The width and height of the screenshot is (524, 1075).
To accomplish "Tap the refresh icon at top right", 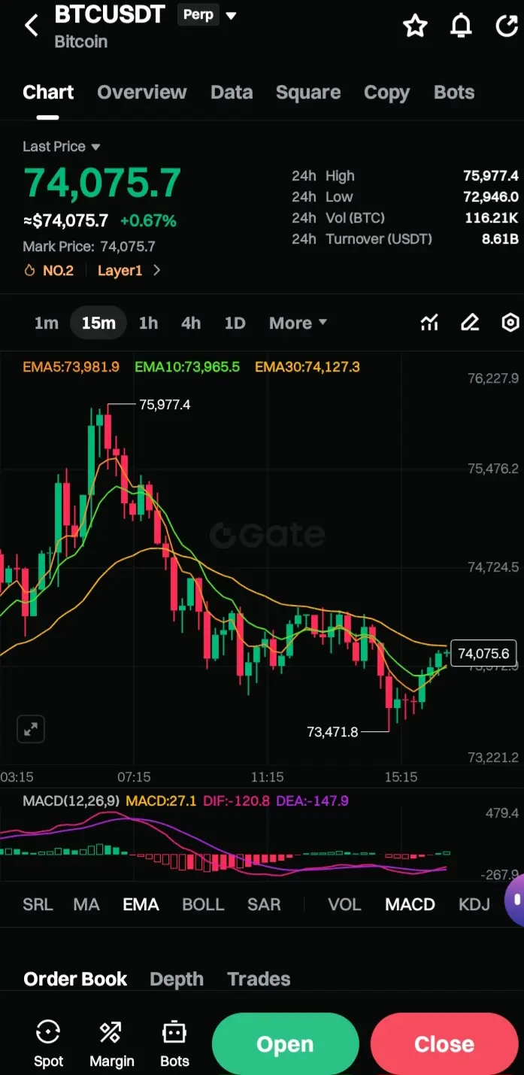I will click(507, 26).
